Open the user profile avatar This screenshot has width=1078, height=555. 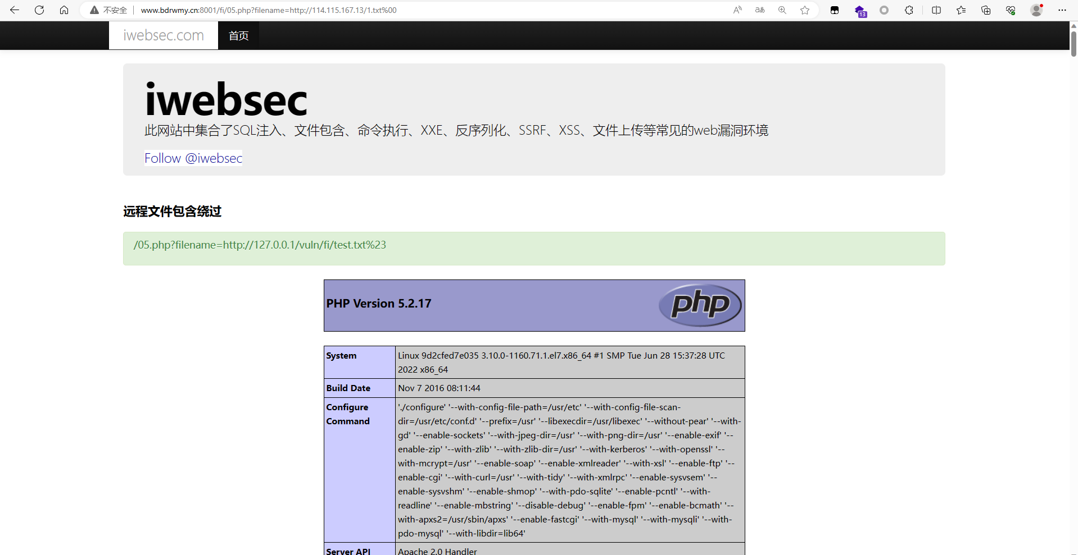(1036, 10)
